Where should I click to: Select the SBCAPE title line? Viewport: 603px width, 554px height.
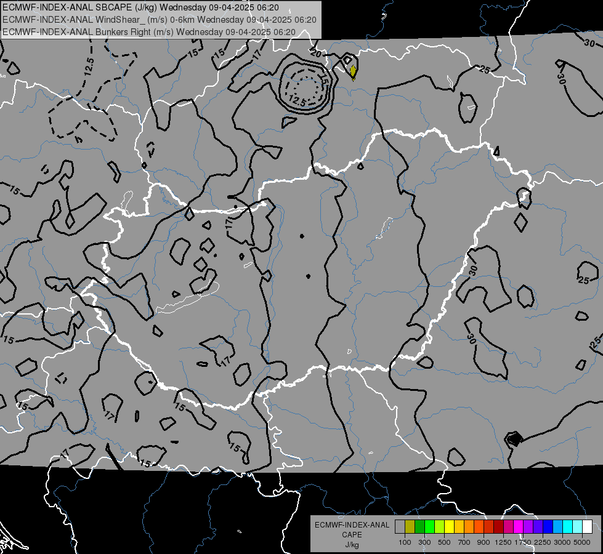(141, 7)
